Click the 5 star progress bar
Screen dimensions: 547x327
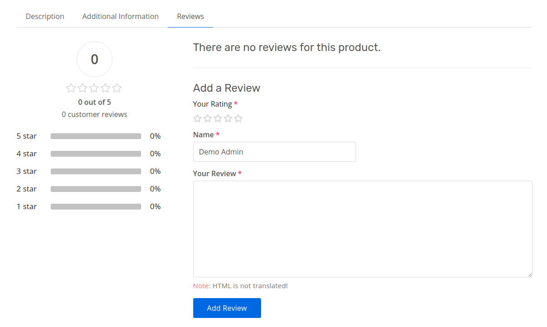click(95, 135)
